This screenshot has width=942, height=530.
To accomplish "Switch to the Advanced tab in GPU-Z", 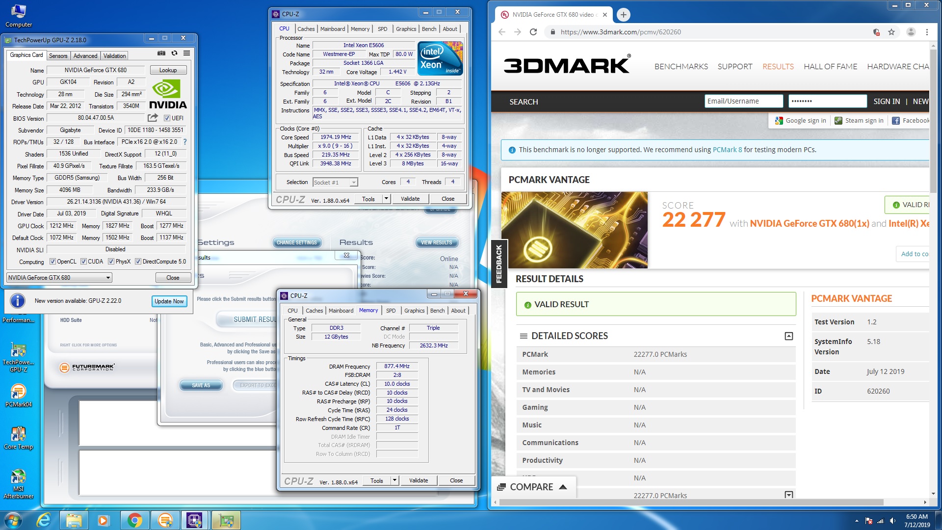I will (x=85, y=56).
